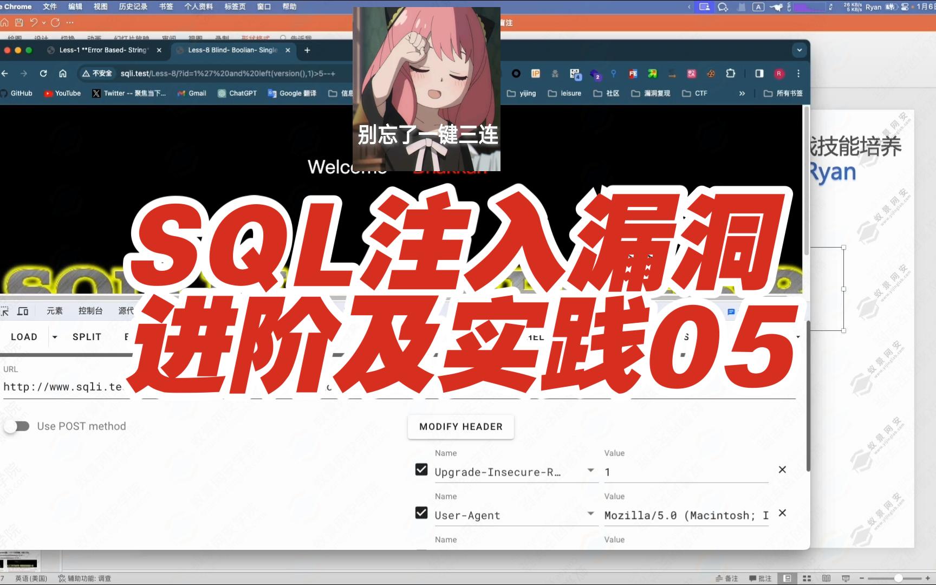Click the MODIFY HEADER button

pyautogui.click(x=461, y=427)
